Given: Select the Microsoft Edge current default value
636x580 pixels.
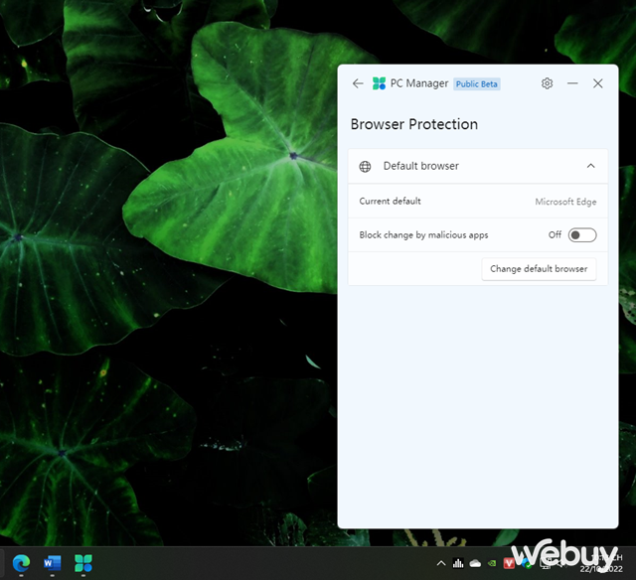Looking at the screenshot, I should tap(565, 202).
